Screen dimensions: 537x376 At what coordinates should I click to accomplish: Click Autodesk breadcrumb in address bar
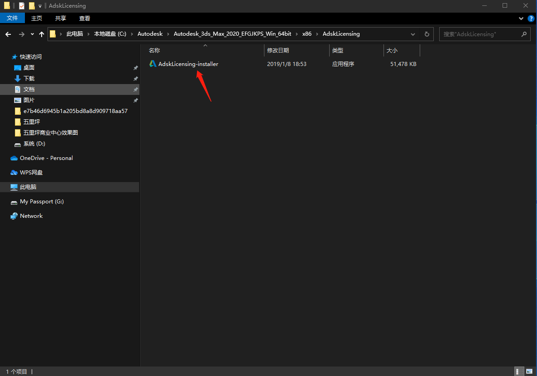(150, 34)
